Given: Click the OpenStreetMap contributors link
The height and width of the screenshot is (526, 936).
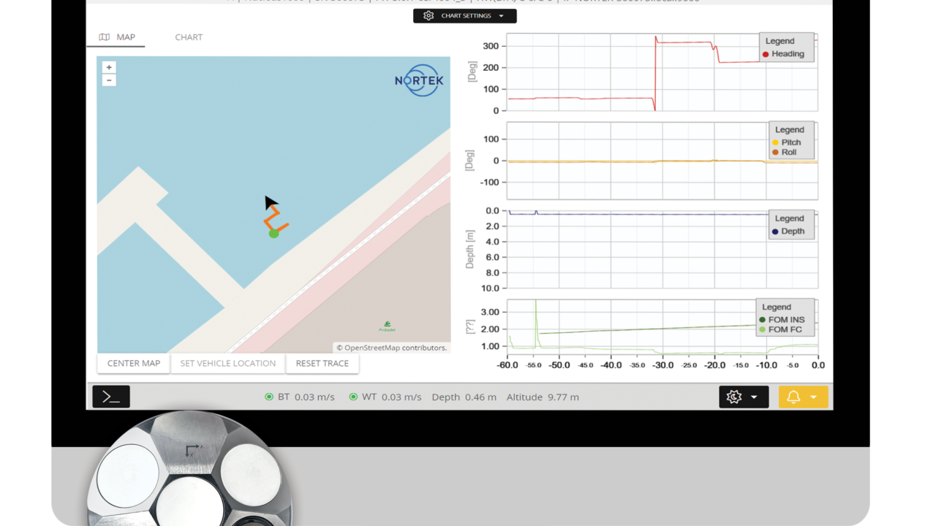Looking at the screenshot, I should click(x=391, y=348).
